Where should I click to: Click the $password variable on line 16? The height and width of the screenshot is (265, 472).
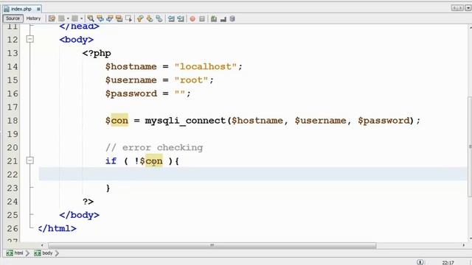[131, 93]
